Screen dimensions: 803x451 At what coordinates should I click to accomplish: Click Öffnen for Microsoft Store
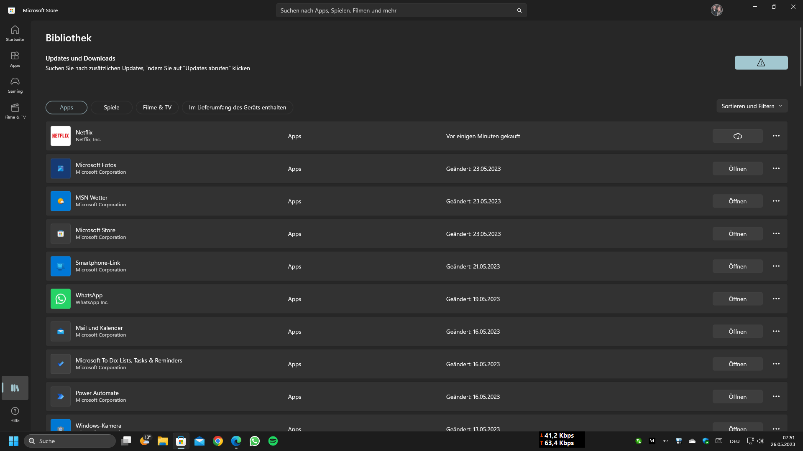[x=737, y=234]
